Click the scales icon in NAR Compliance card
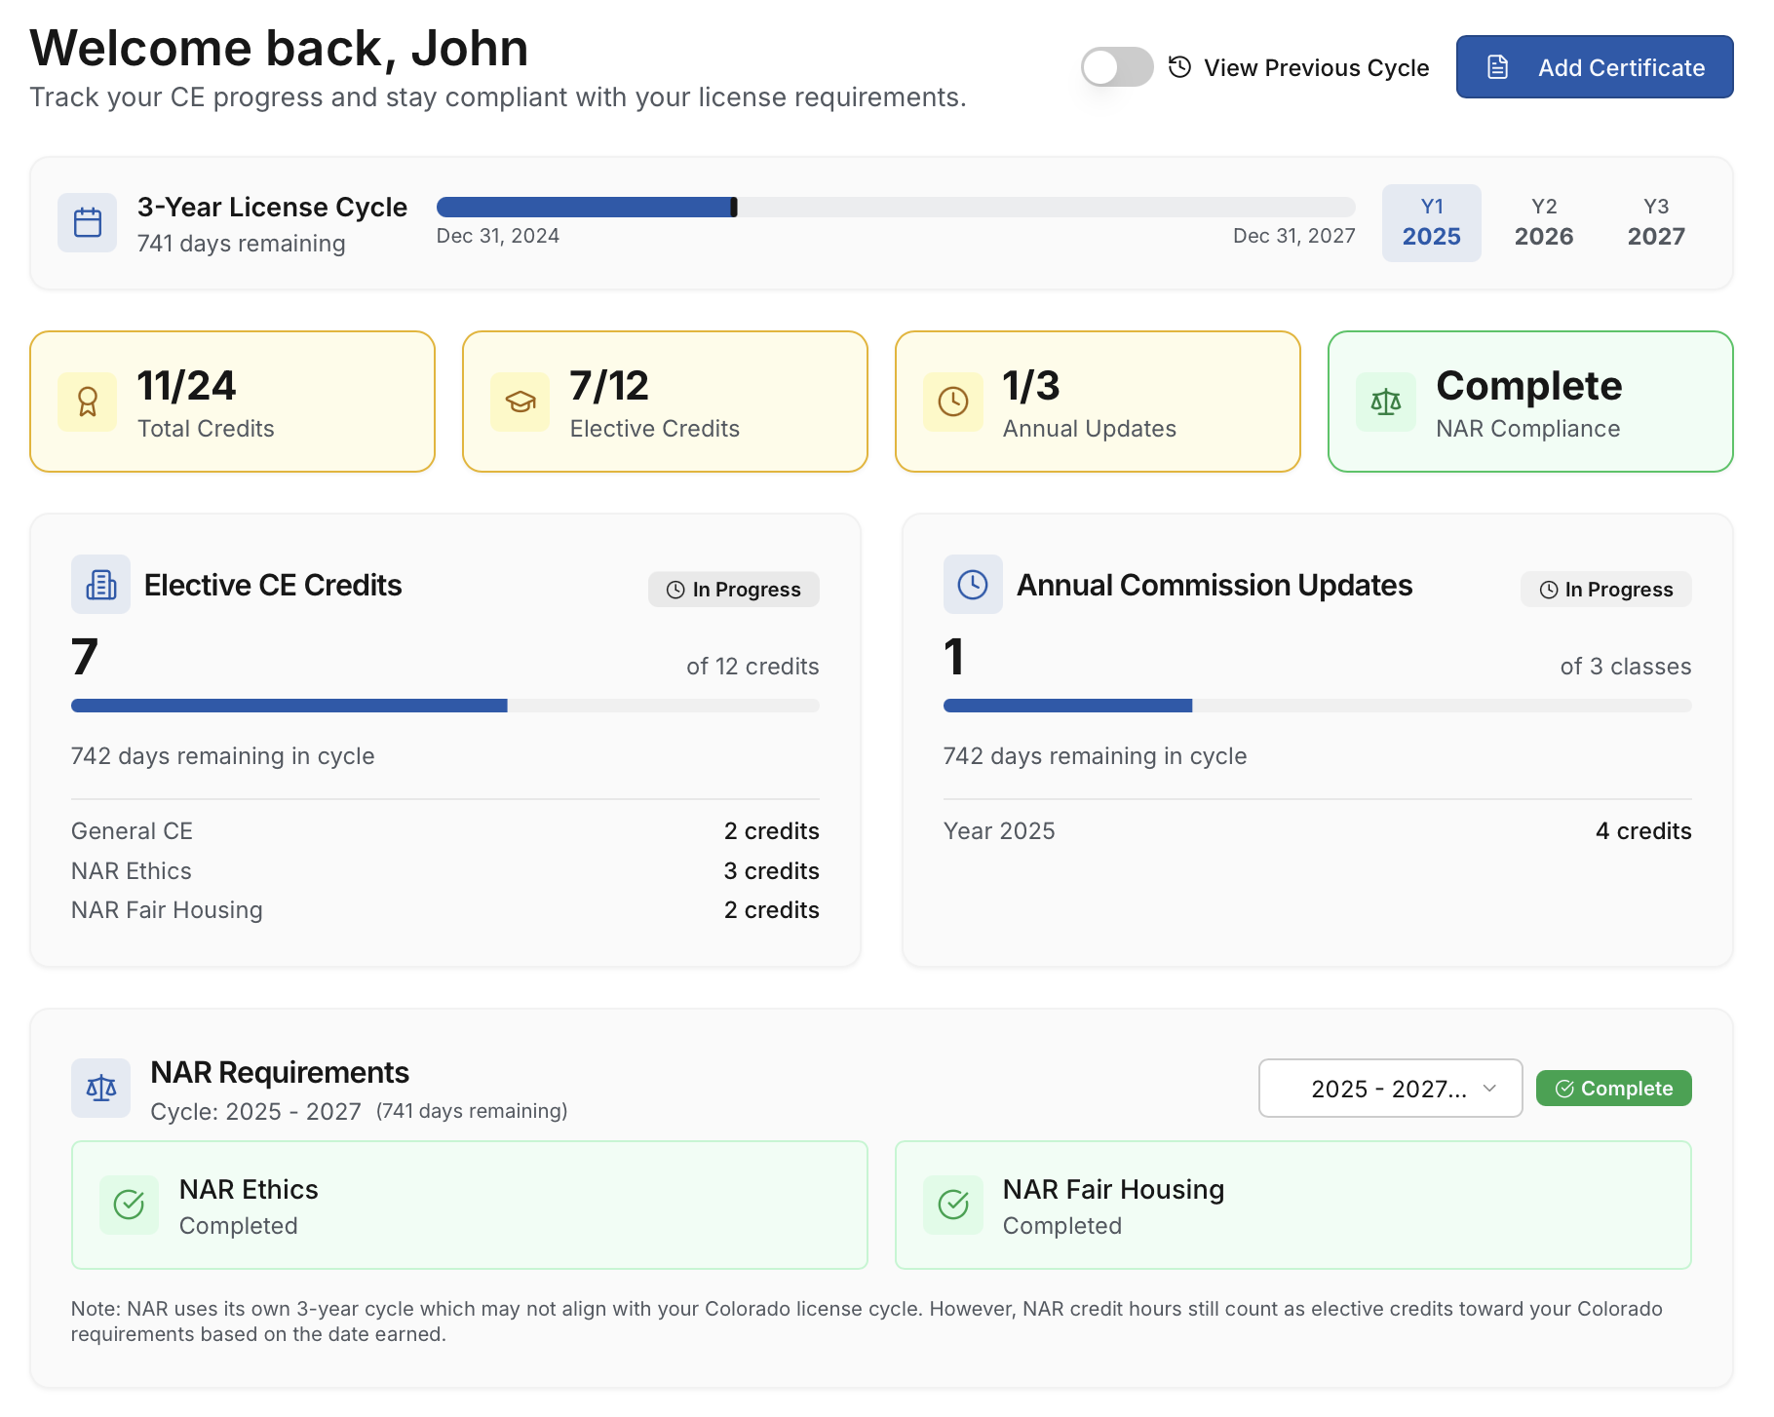The image size is (1774, 1417). [1386, 402]
